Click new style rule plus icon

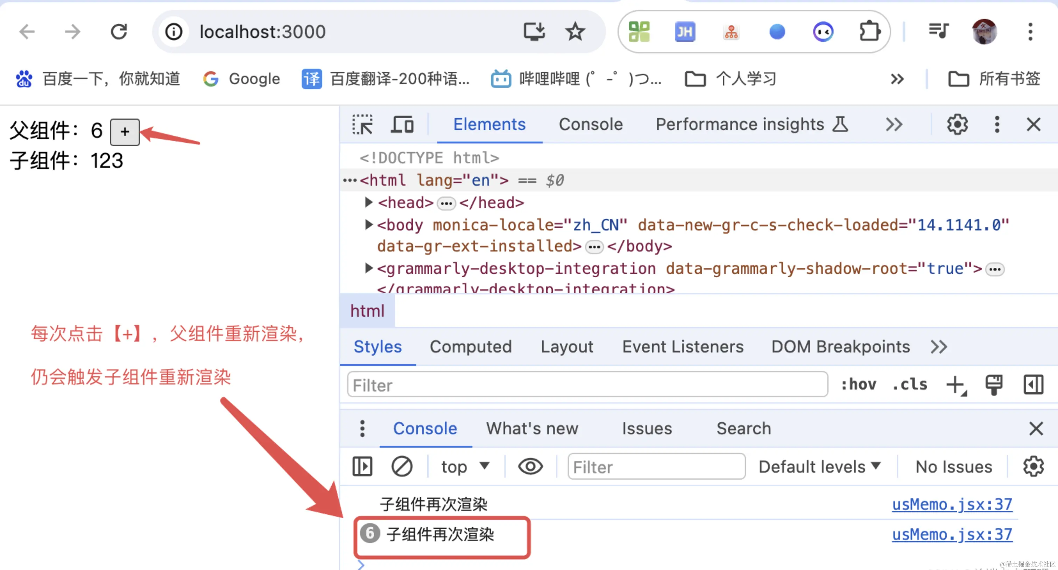click(955, 385)
